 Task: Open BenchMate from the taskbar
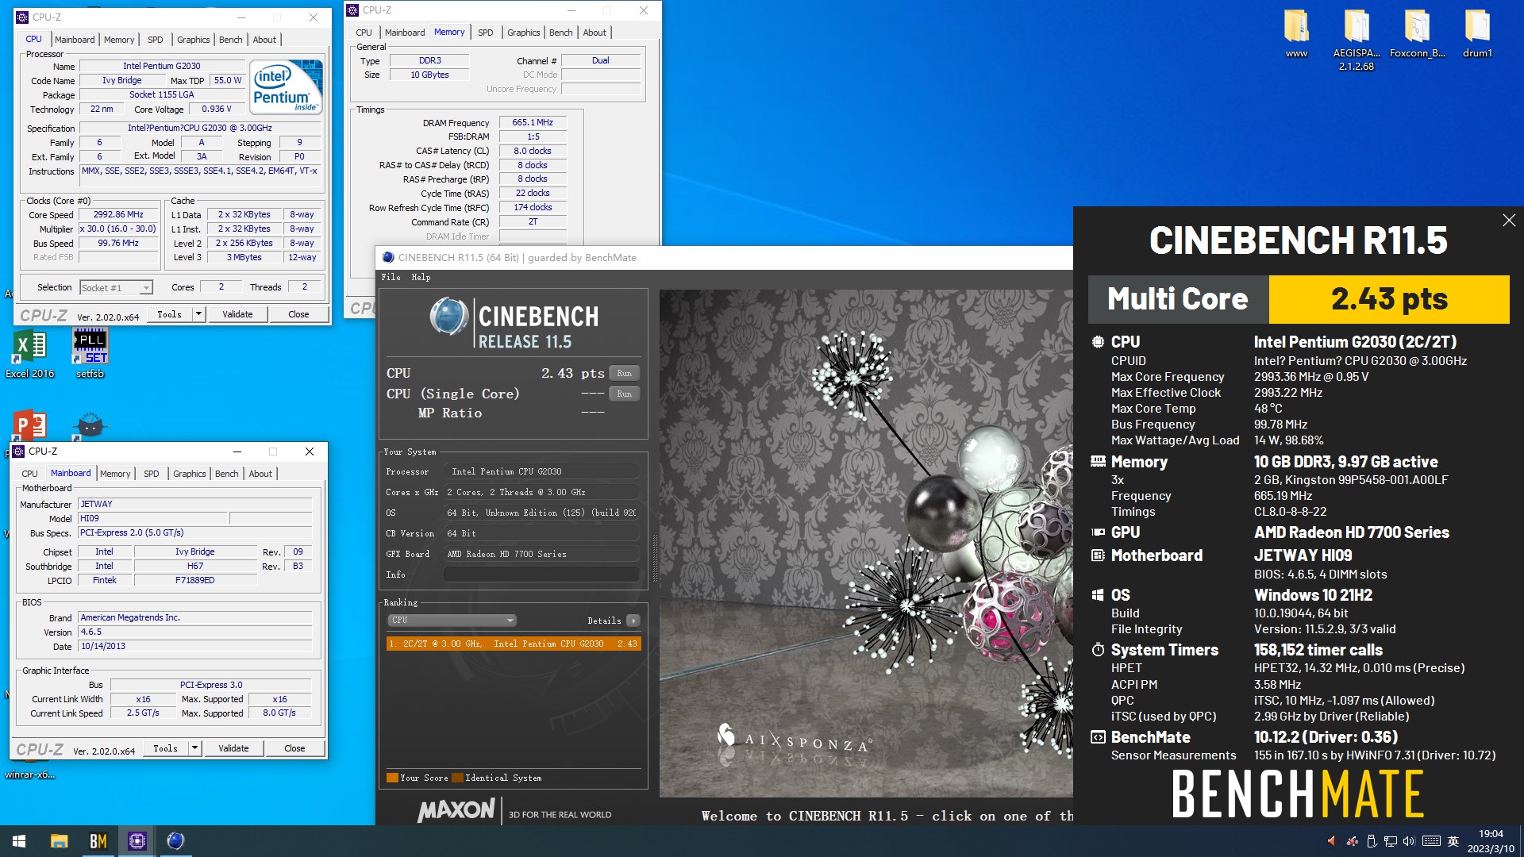98,841
